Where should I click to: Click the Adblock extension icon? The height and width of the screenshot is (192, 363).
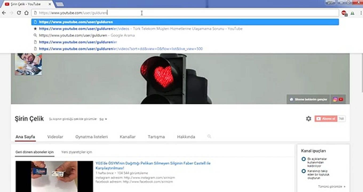(344, 13)
